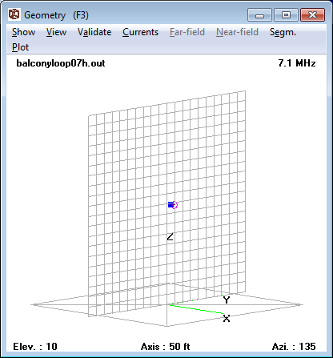Click the magenta source marker on the antenna
The image size is (333, 358).
tap(175, 205)
